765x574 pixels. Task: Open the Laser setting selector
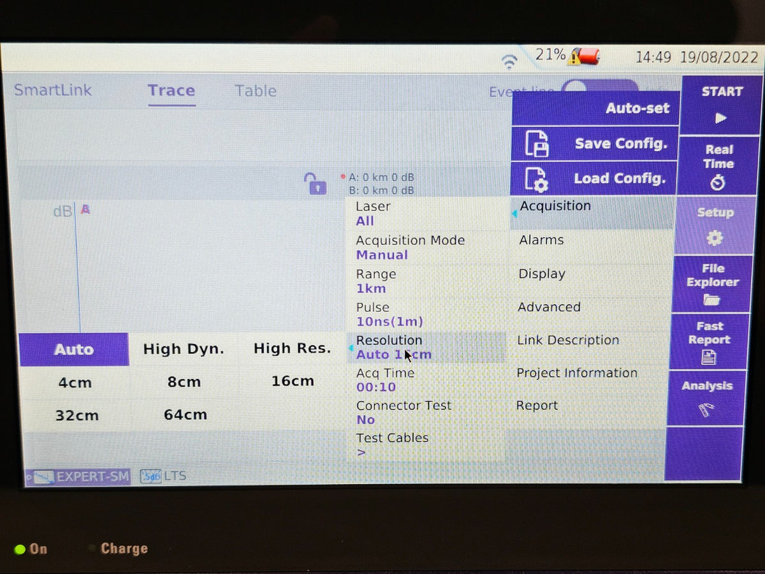426,214
